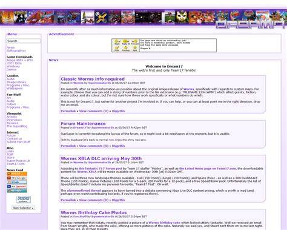Open the Worms Birthday Cake Photos post

pyautogui.click(x=94, y=212)
